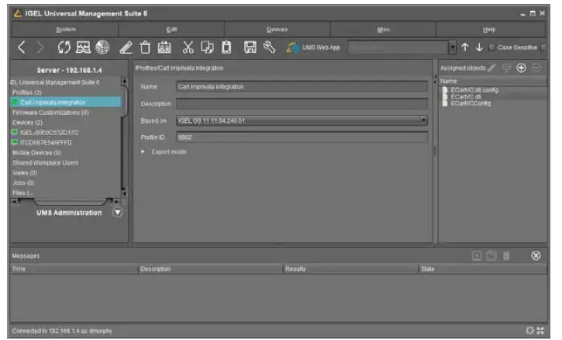The height and width of the screenshot is (340, 562).
Task: Select ECartVD.dll in assigned objects
Action: point(466,96)
